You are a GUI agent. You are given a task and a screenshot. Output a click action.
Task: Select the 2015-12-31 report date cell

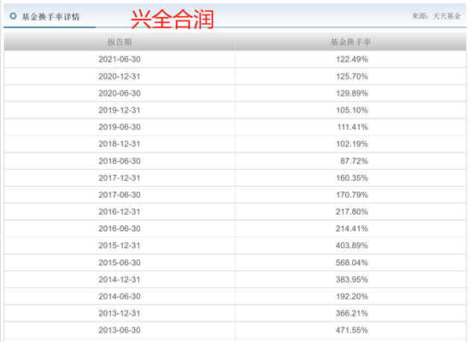point(120,246)
